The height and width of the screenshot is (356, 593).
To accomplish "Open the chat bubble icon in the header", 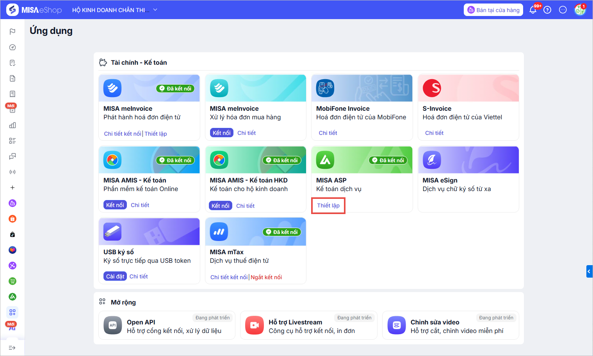I will click(563, 10).
